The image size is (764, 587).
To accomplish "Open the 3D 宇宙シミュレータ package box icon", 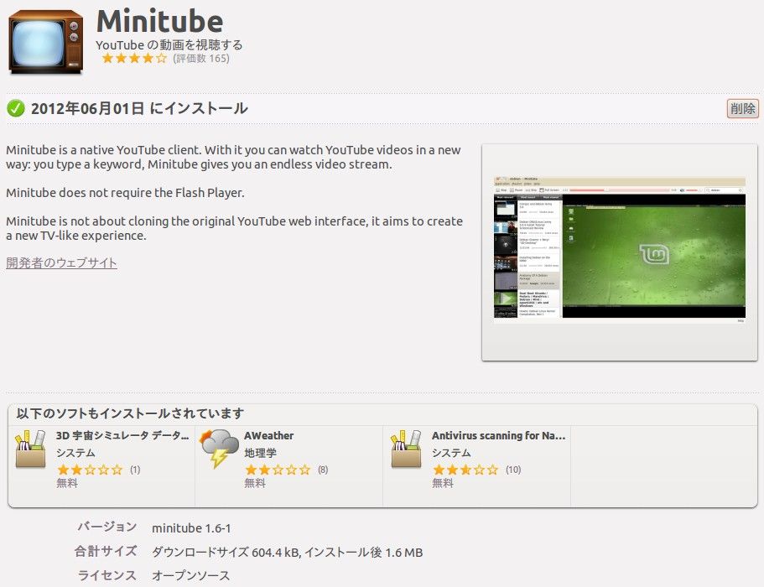I will pyautogui.click(x=31, y=449).
